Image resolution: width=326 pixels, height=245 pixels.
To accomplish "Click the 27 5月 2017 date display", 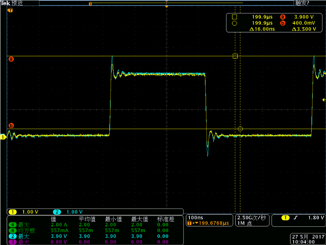I will pos(308,237).
